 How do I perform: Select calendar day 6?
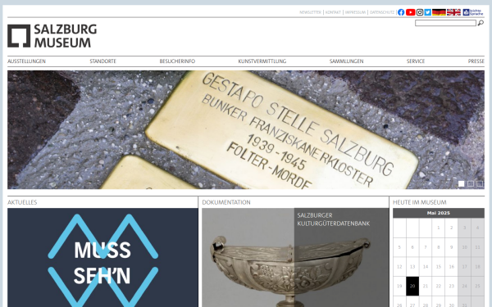pyautogui.click(x=412, y=247)
